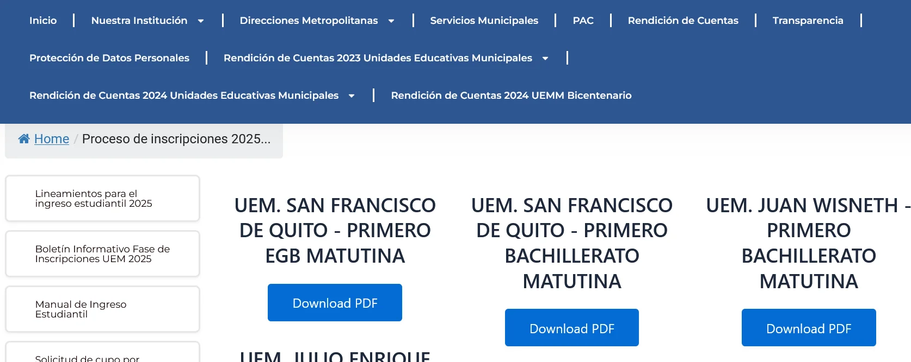
Task: Go to the Transparencia menu item
Action: pyautogui.click(x=808, y=21)
